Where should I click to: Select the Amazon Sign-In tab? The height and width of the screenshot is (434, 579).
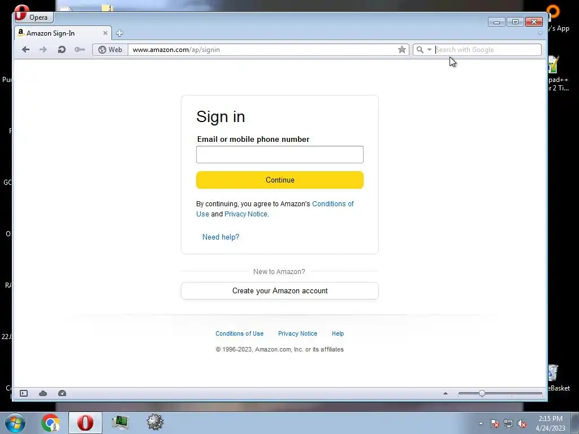(x=63, y=33)
